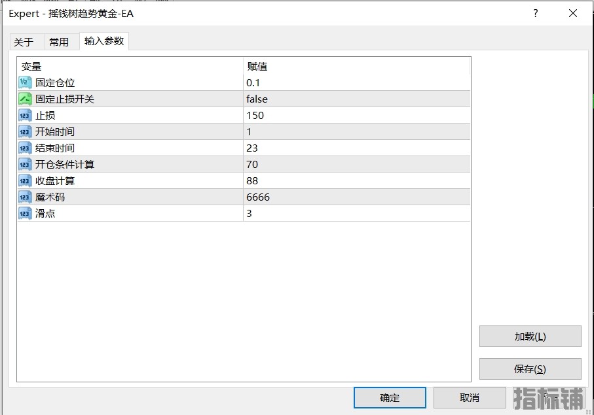Edit the 魔术码 value 6666

coord(357,197)
